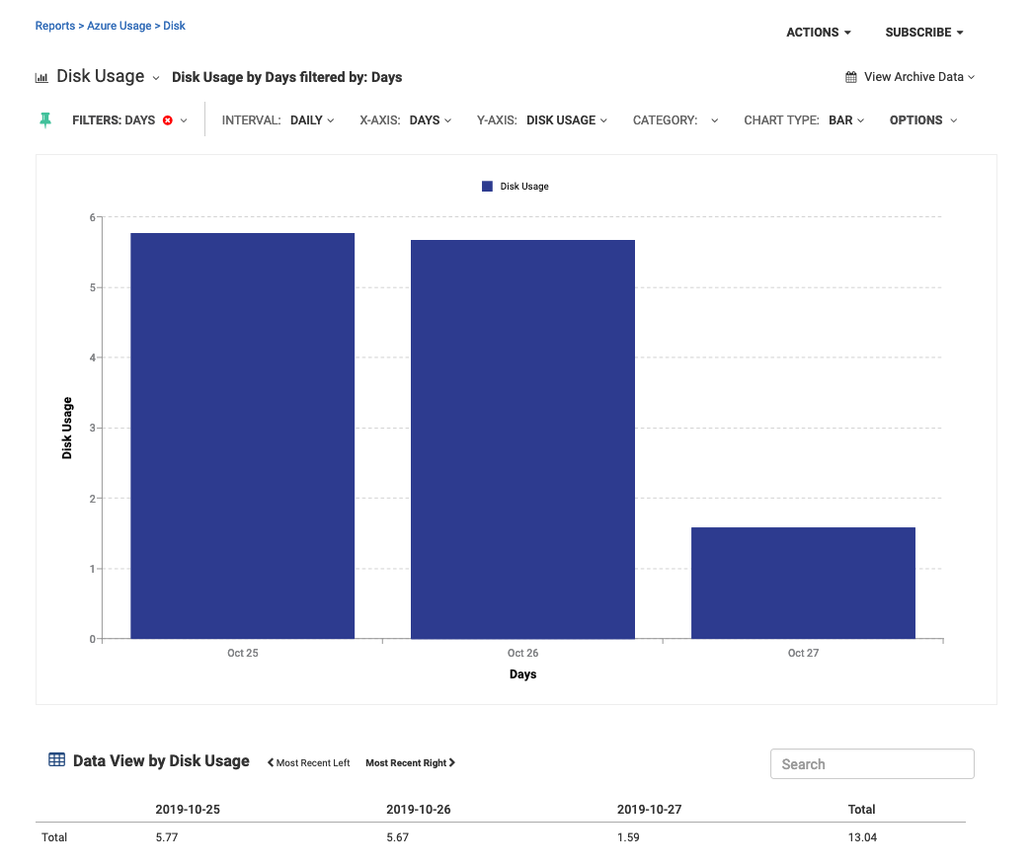Image resolution: width=1033 pixels, height=867 pixels.
Task: Open the Subscribe dropdown menu
Action: (923, 33)
